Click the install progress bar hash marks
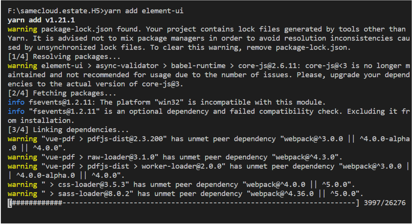The image size is (412, 224). (37, 203)
